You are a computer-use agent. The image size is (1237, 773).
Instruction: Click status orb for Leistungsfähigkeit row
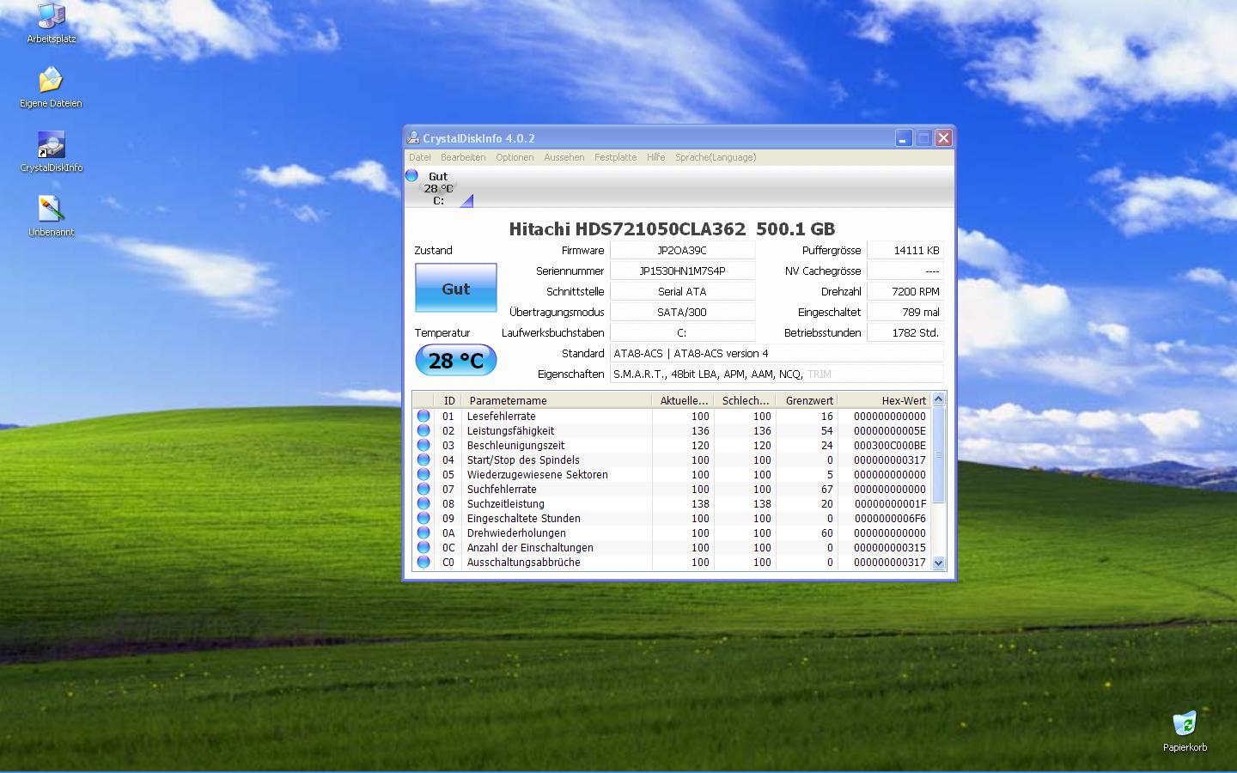click(424, 430)
